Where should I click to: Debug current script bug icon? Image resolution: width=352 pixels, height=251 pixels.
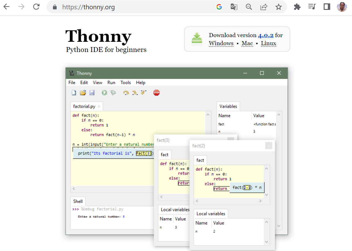pyautogui.click(x=113, y=93)
